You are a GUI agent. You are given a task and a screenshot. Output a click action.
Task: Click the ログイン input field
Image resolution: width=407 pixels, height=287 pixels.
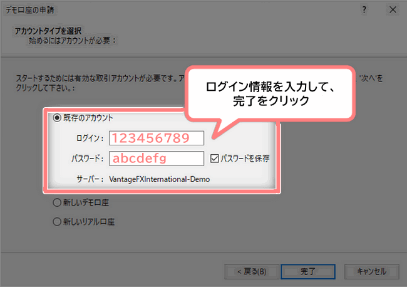click(x=157, y=138)
